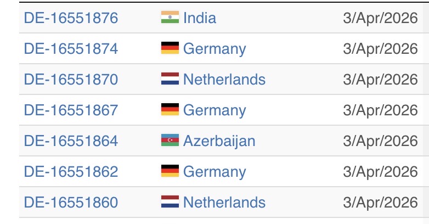Click German flag in the DE-16551874 row
Screen dimensions: 429x224
click(170, 48)
